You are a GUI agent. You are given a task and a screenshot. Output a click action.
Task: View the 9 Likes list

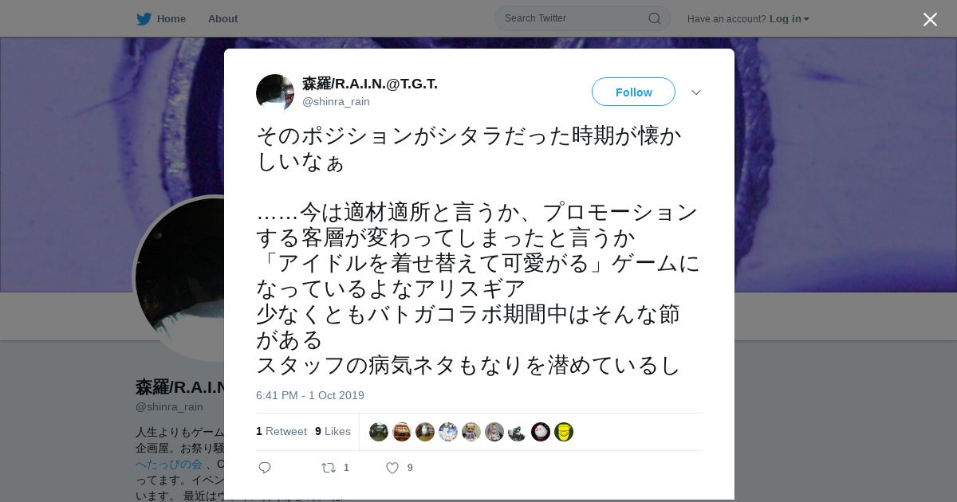333,431
